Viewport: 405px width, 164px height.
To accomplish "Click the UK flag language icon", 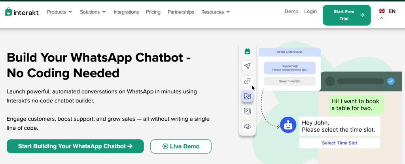I will (x=382, y=11).
